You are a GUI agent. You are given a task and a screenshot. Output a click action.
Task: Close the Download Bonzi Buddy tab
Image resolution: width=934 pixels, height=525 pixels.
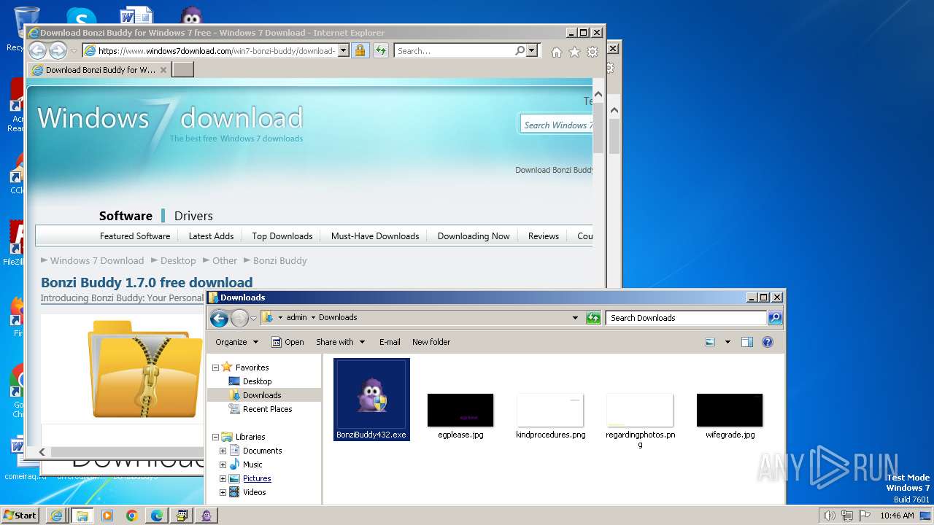(x=163, y=70)
